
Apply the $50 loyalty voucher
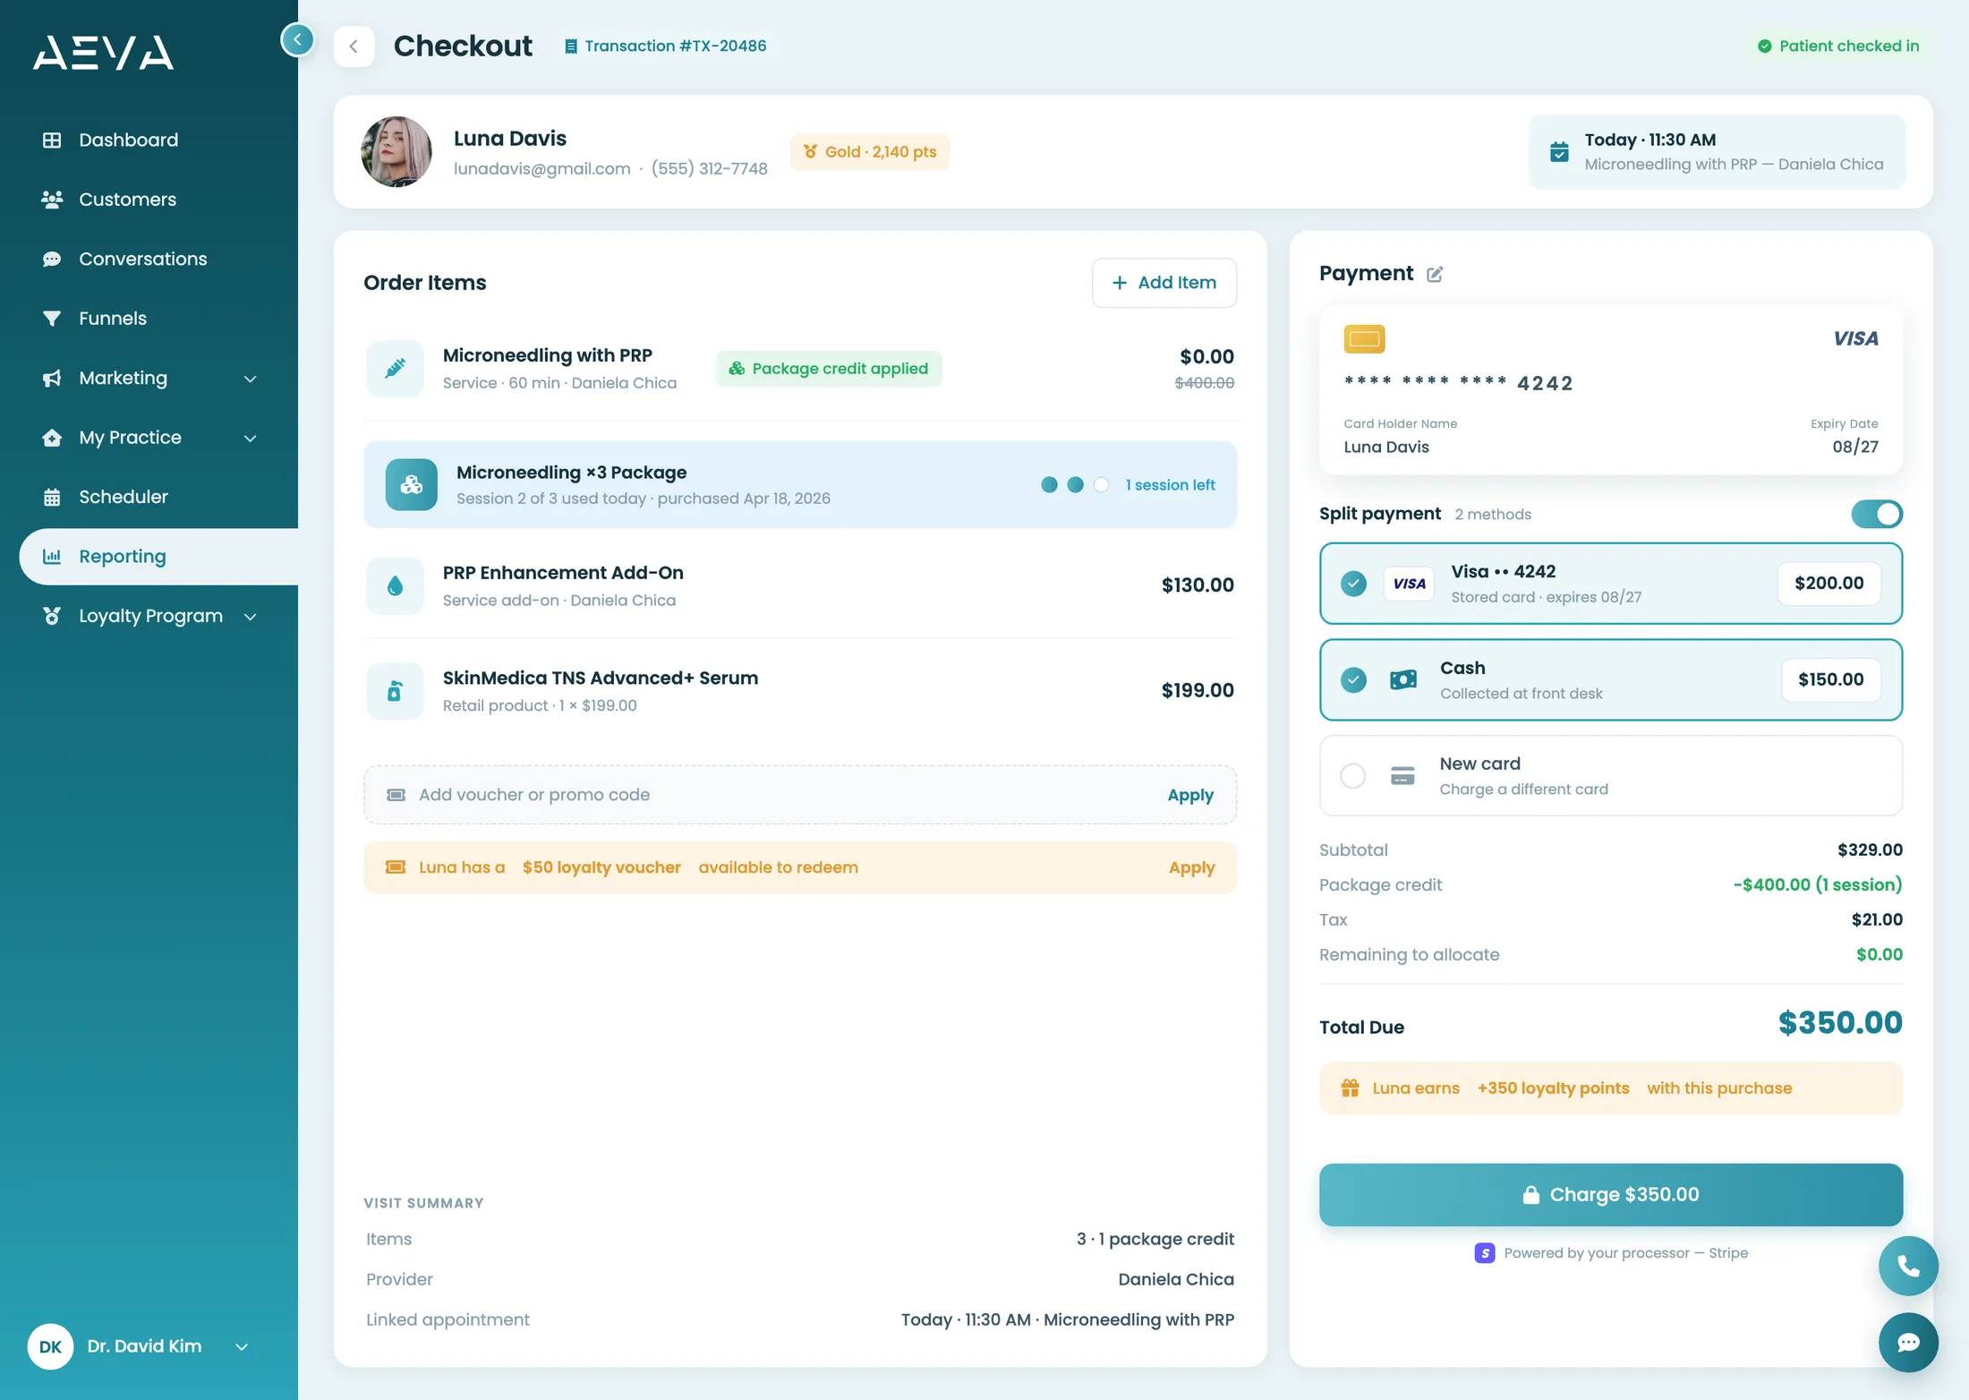tap(1191, 867)
